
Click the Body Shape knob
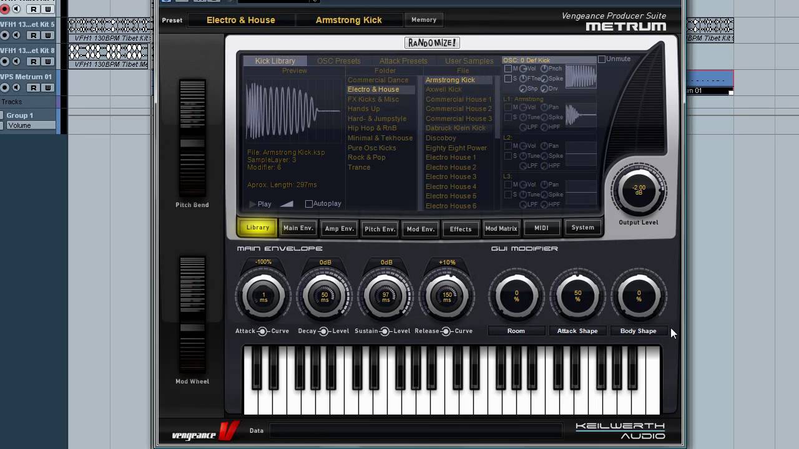click(x=639, y=296)
